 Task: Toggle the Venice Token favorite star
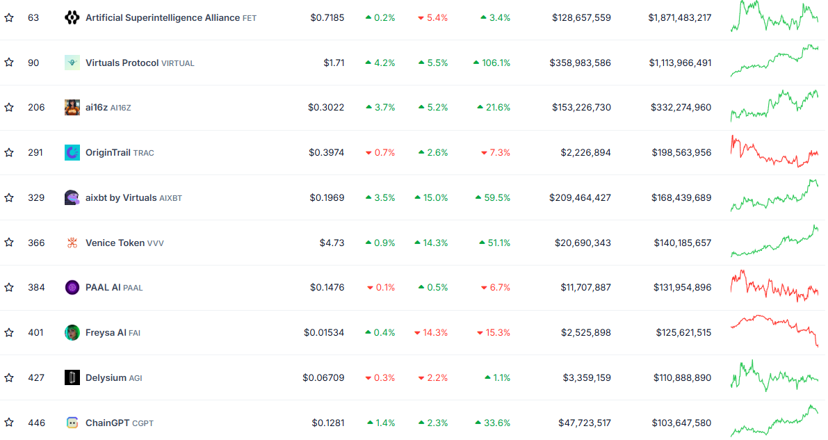[x=9, y=243]
